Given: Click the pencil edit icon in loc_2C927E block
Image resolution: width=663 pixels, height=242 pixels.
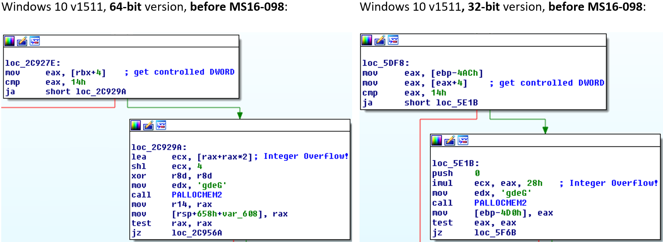Looking at the screenshot, I should (22, 41).
